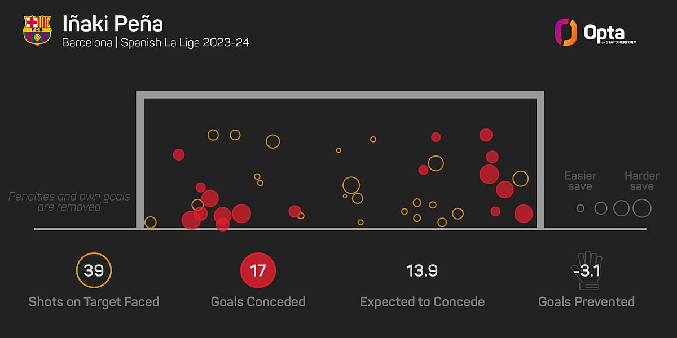
Task: Click the Harder save legend text
Action: click(641, 181)
